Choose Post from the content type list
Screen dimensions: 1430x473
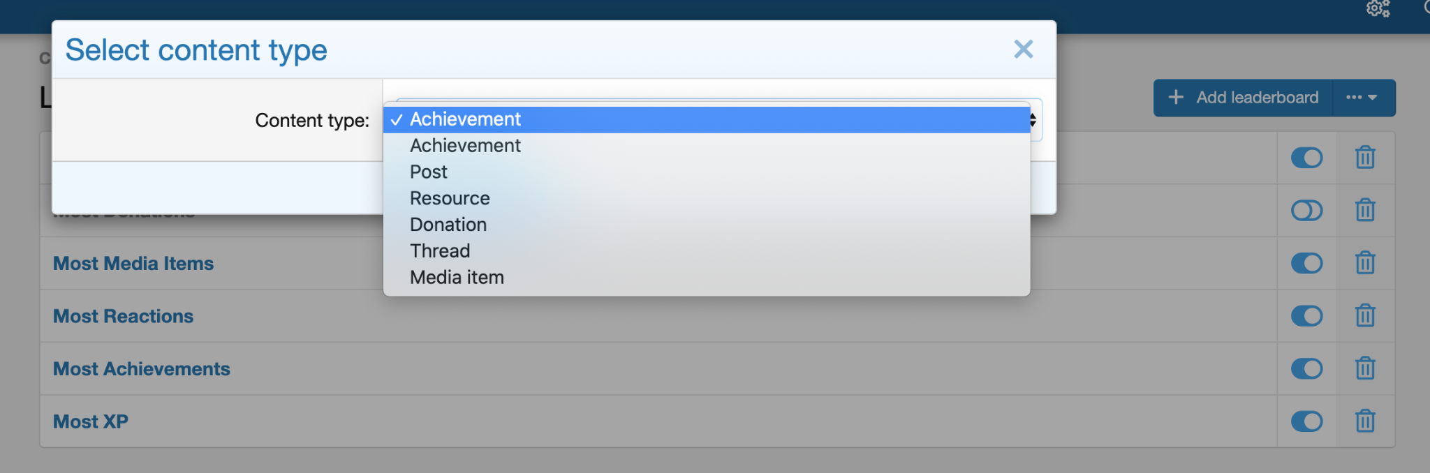point(429,172)
